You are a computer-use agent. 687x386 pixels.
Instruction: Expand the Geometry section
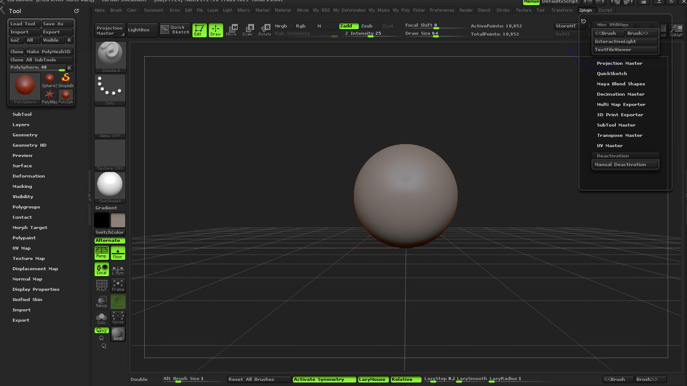25,135
